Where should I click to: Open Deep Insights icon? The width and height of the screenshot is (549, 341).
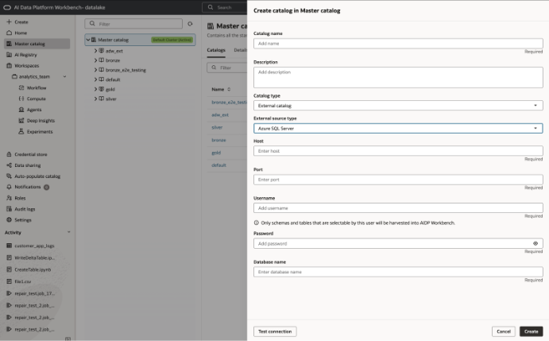pyautogui.click(x=21, y=121)
